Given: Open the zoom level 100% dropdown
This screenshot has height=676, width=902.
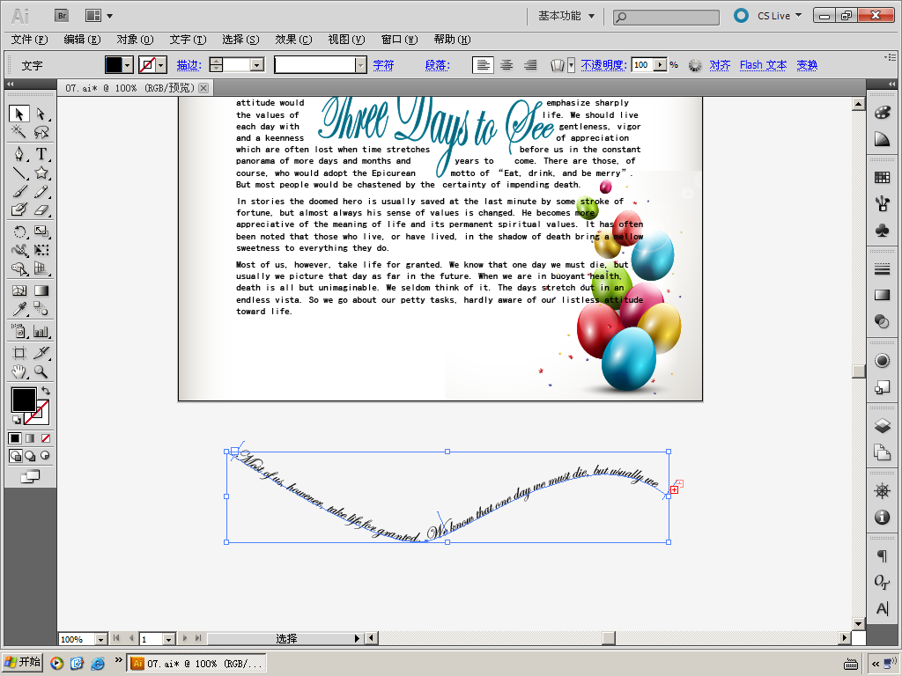Looking at the screenshot, I should click(100, 639).
